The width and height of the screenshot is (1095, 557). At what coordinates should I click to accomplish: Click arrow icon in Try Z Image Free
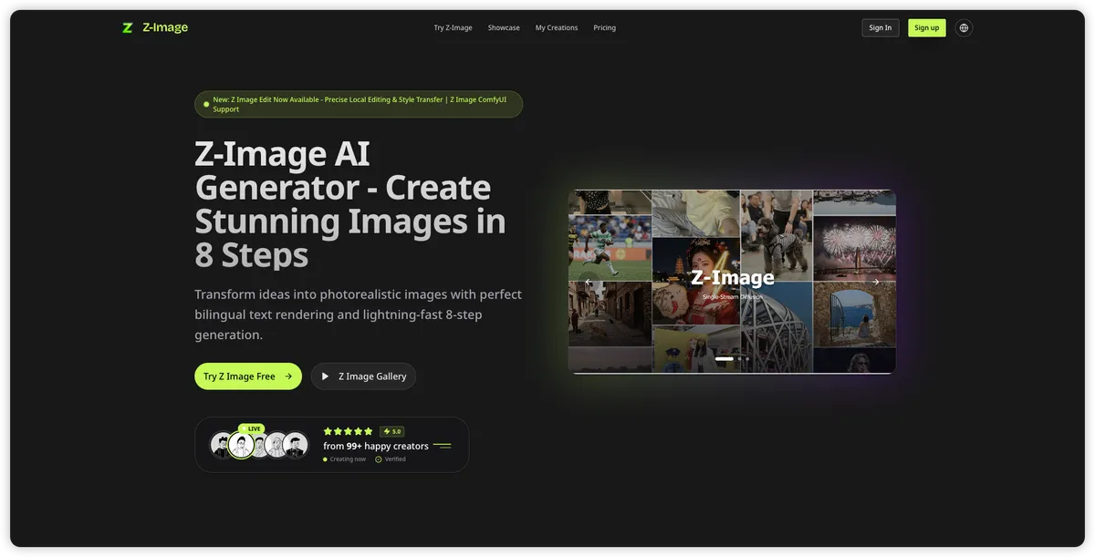pyautogui.click(x=288, y=376)
